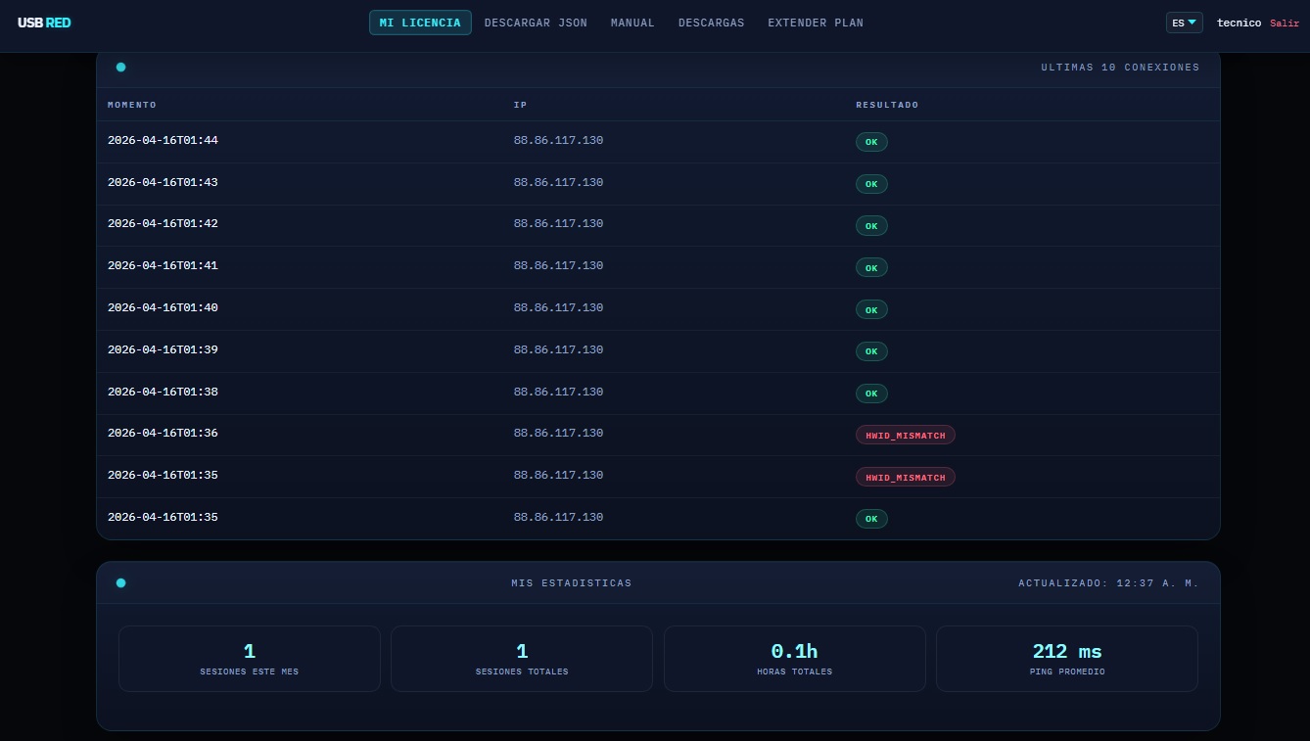Click the Momento column header

pos(132,105)
